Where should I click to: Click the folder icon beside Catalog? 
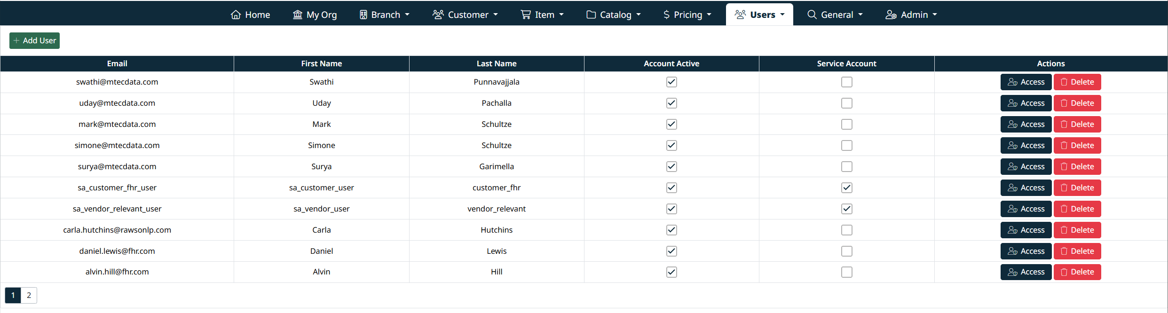[x=591, y=15]
